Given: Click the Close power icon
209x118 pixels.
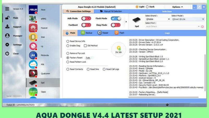Looking at the screenshot, I should tap(7, 53).
